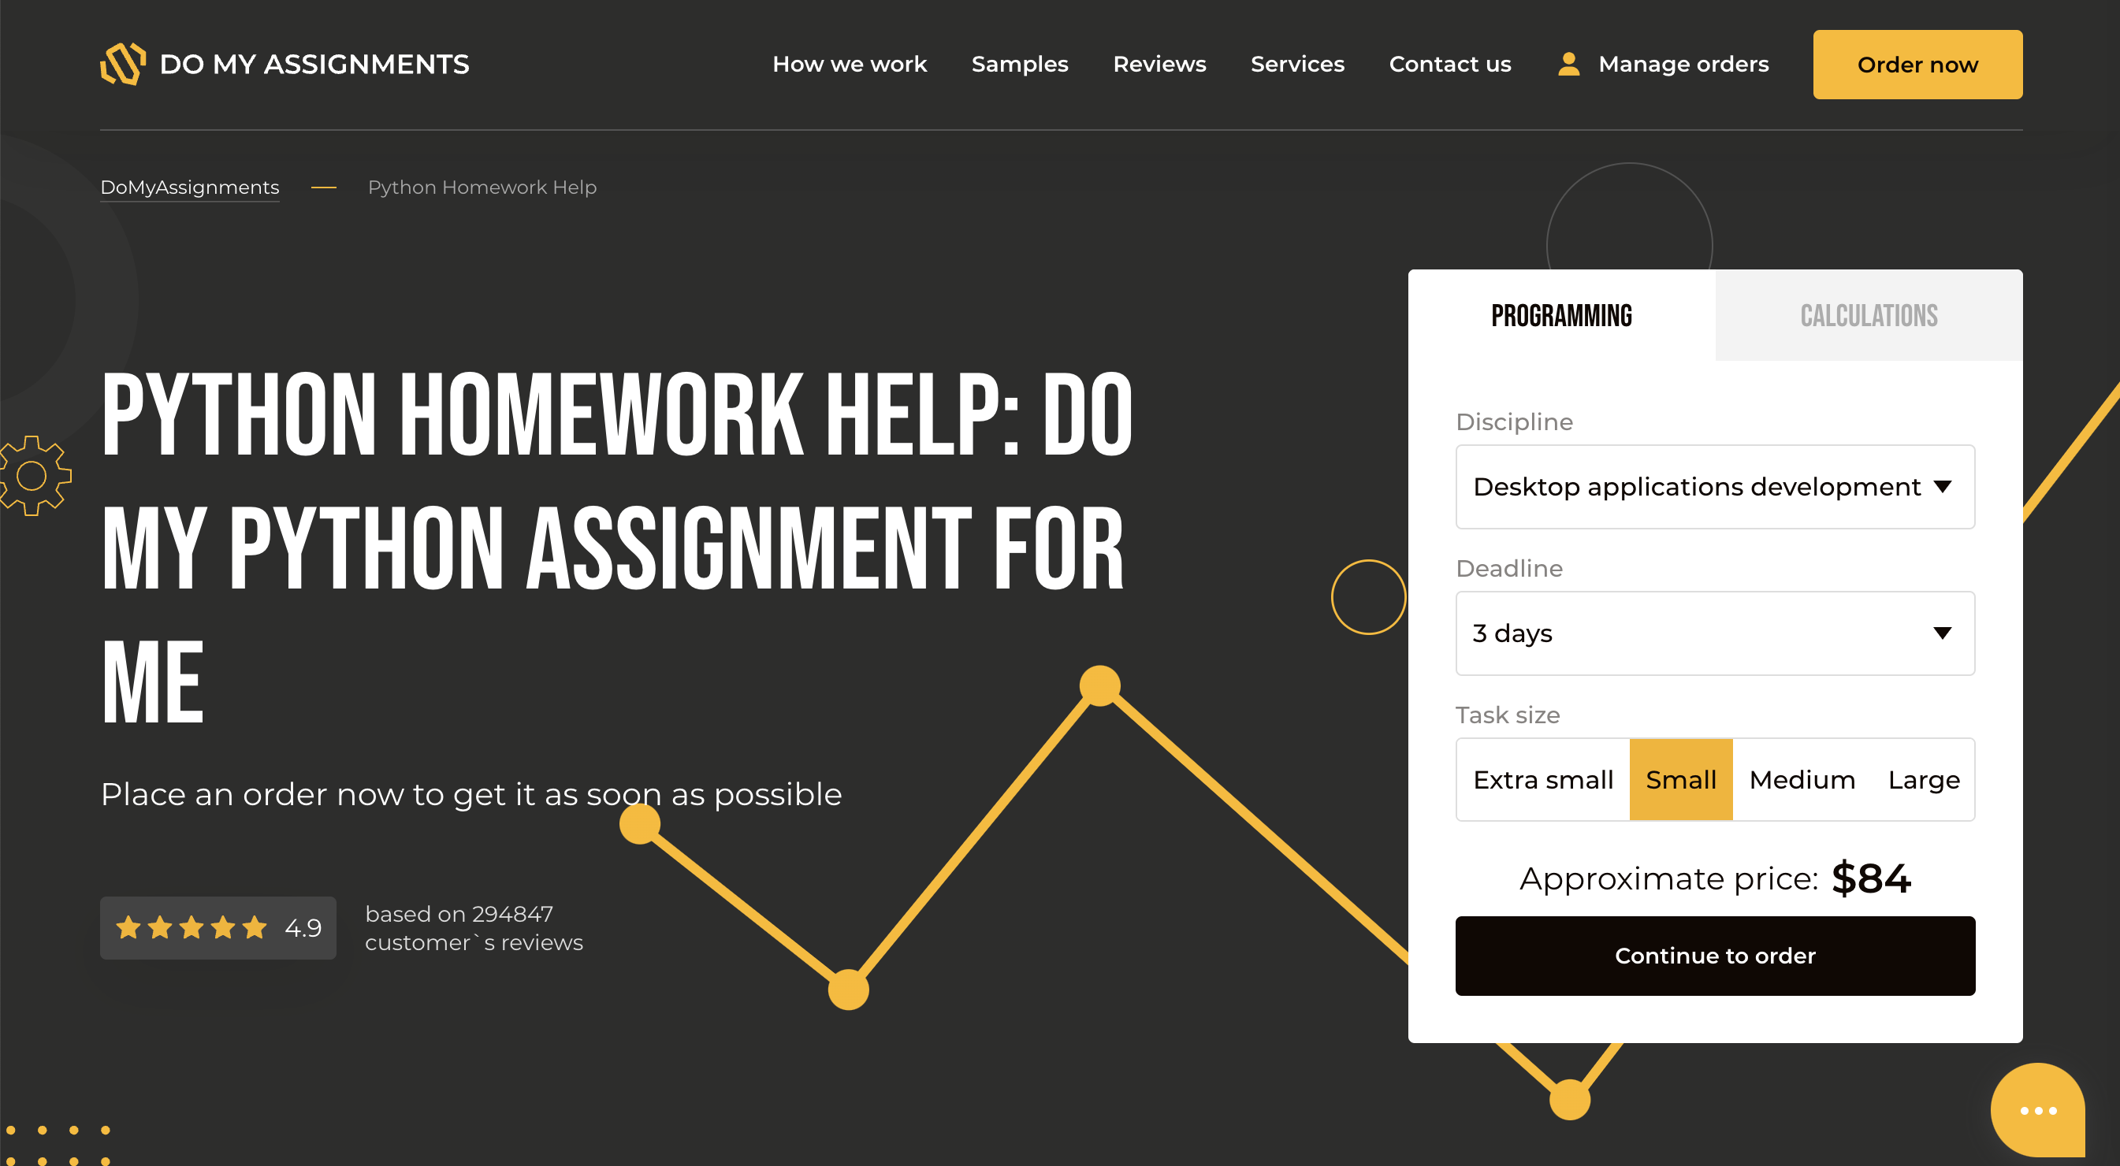This screenshot has height=1166, width=2120.
Task: Switch to the Programming tab
Action: [x=1563, y=314]
